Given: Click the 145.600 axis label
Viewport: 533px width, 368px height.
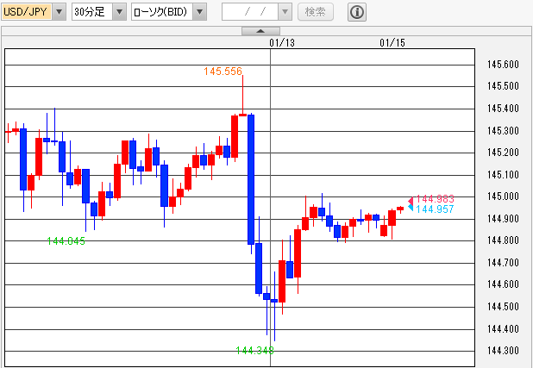Looking at the screenshot, I should [503, 65].
